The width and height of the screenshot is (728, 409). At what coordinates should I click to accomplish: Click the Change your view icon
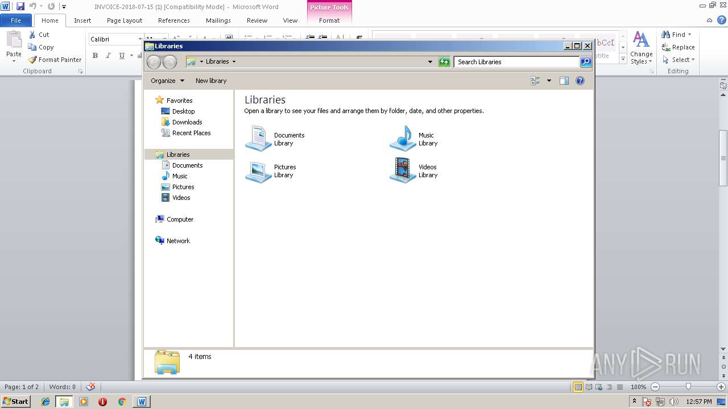click(x=535, y=81)
